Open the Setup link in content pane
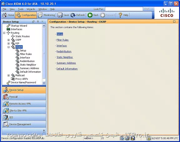 point(60,34)
